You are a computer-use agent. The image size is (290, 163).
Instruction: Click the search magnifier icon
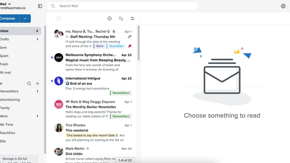click(53, 6)
